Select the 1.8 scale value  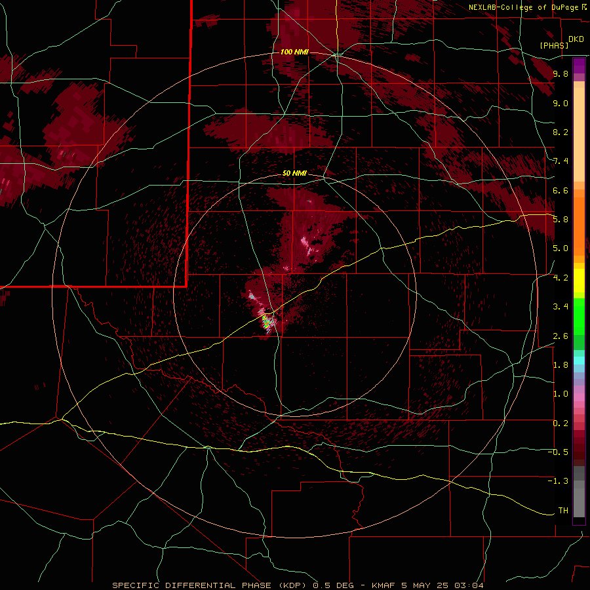(560, 365)
